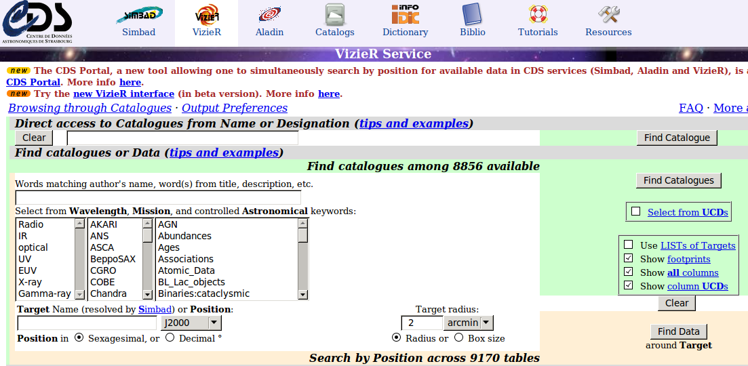The width and height of the screenshot is (748, 366).
Task: Open the arcmin unit dropdown
Action: tap(468, 323)
